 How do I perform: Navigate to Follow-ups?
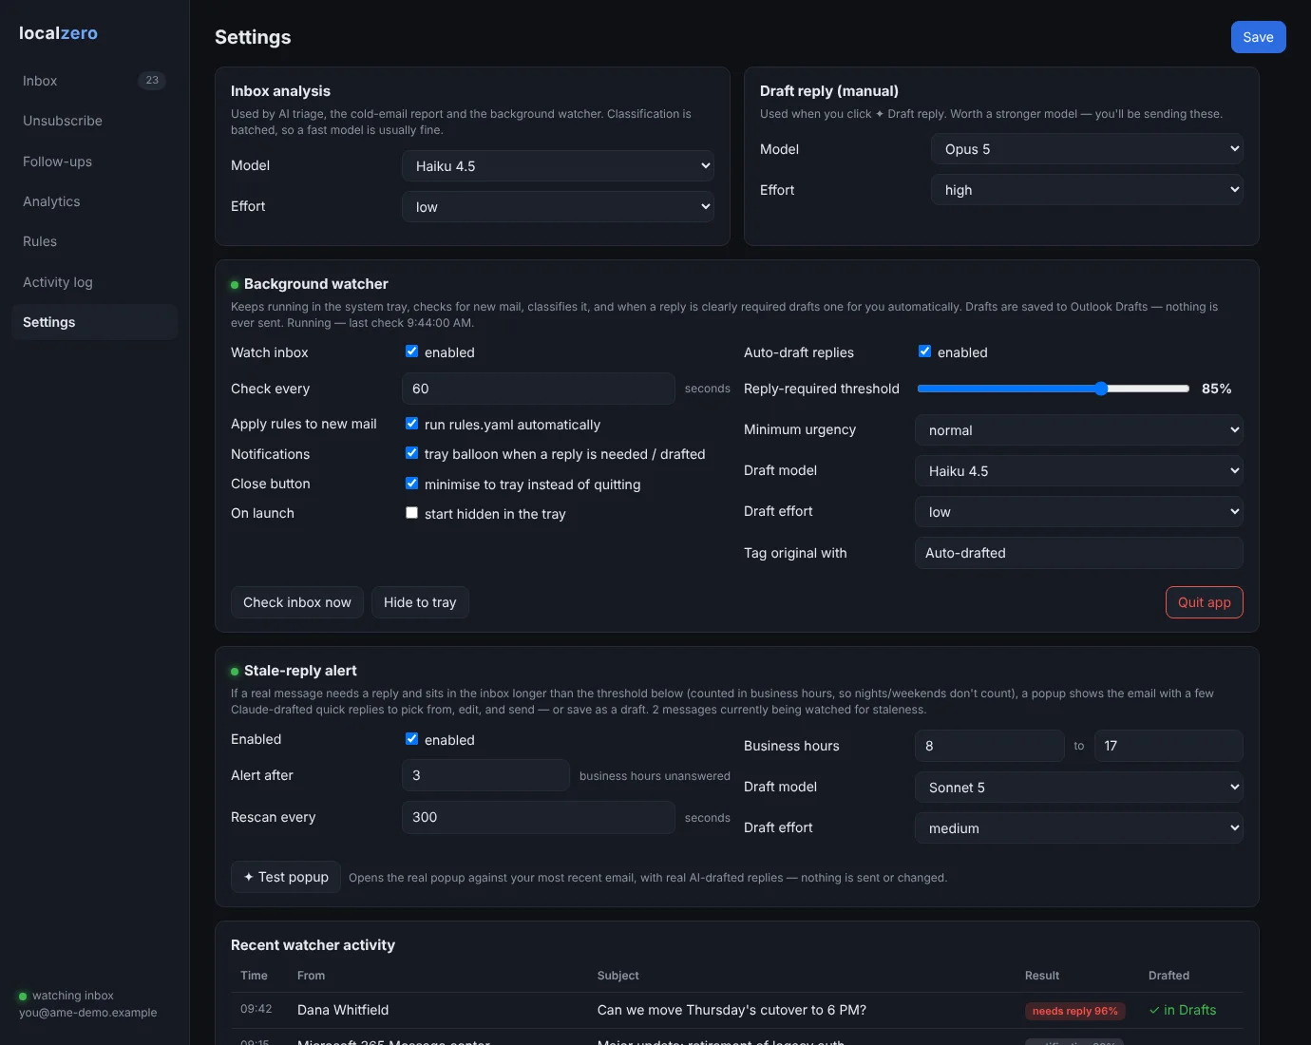[x=95, y=161]
